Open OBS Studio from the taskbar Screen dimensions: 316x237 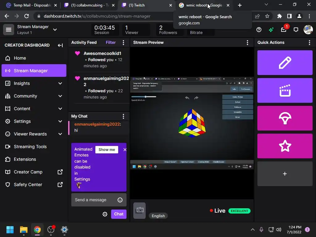[51, 230]
